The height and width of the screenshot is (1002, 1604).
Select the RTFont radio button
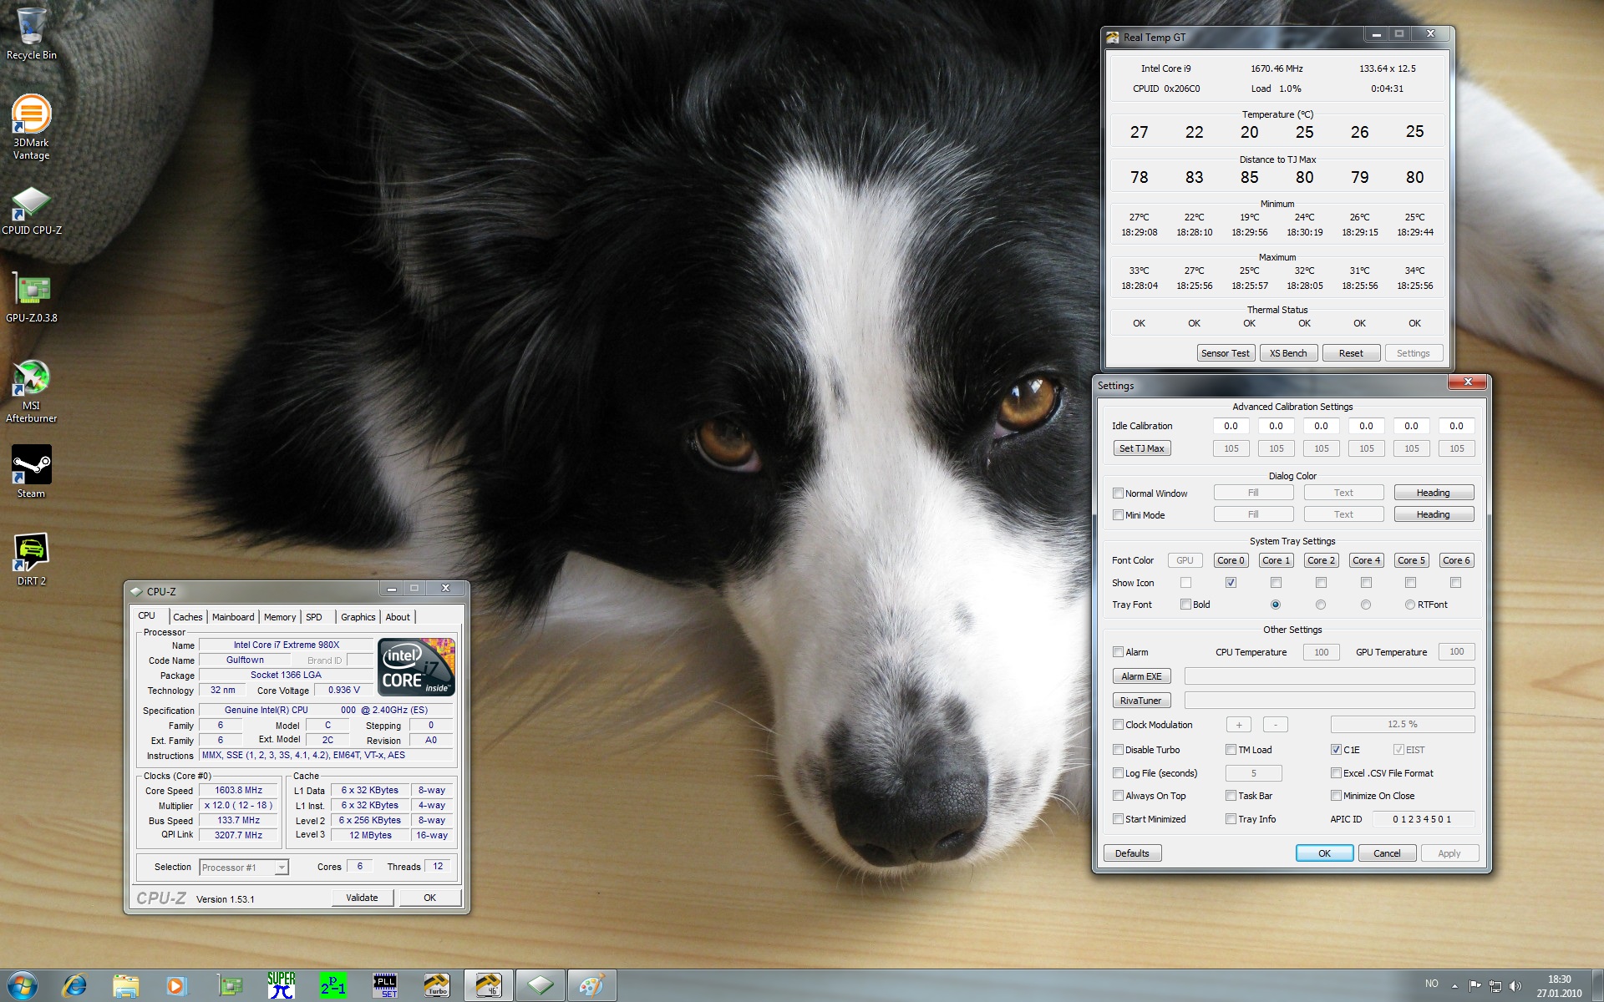[1410, 605]
